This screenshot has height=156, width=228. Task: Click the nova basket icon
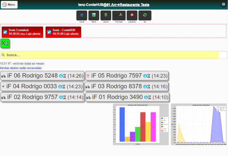(x=82, y=15)
